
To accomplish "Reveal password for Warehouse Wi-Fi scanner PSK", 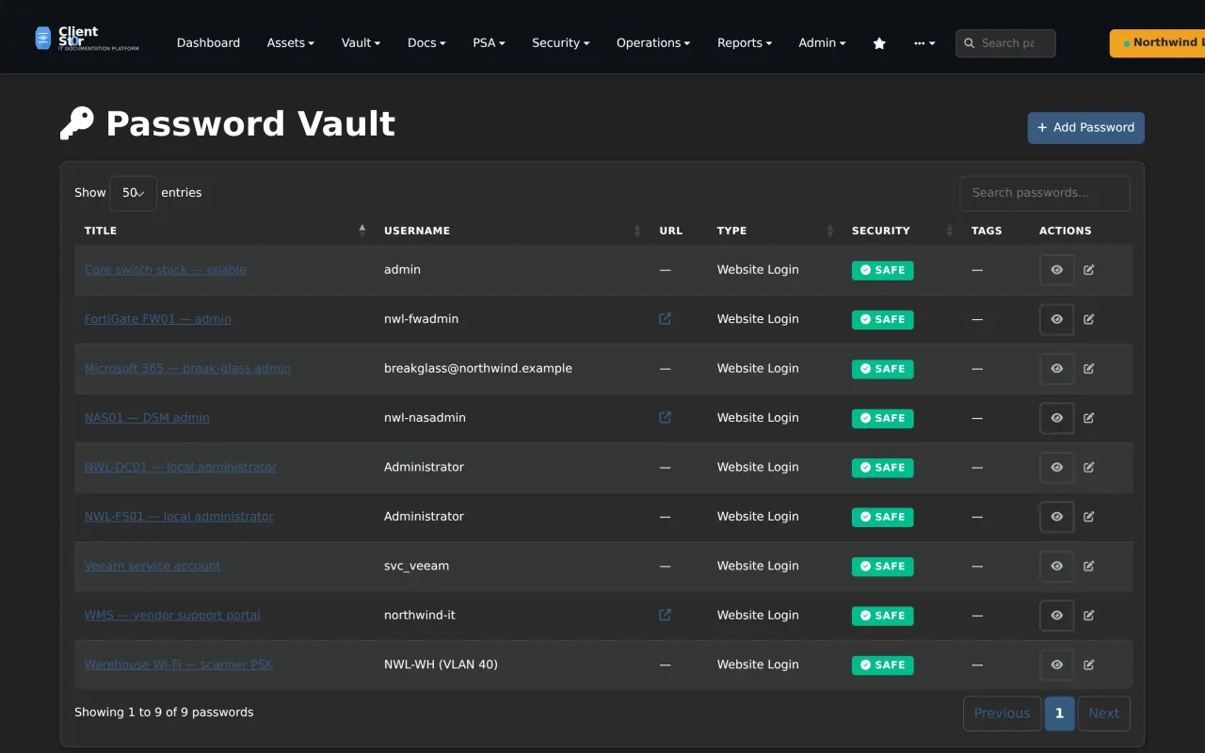I will (1056, 665).
